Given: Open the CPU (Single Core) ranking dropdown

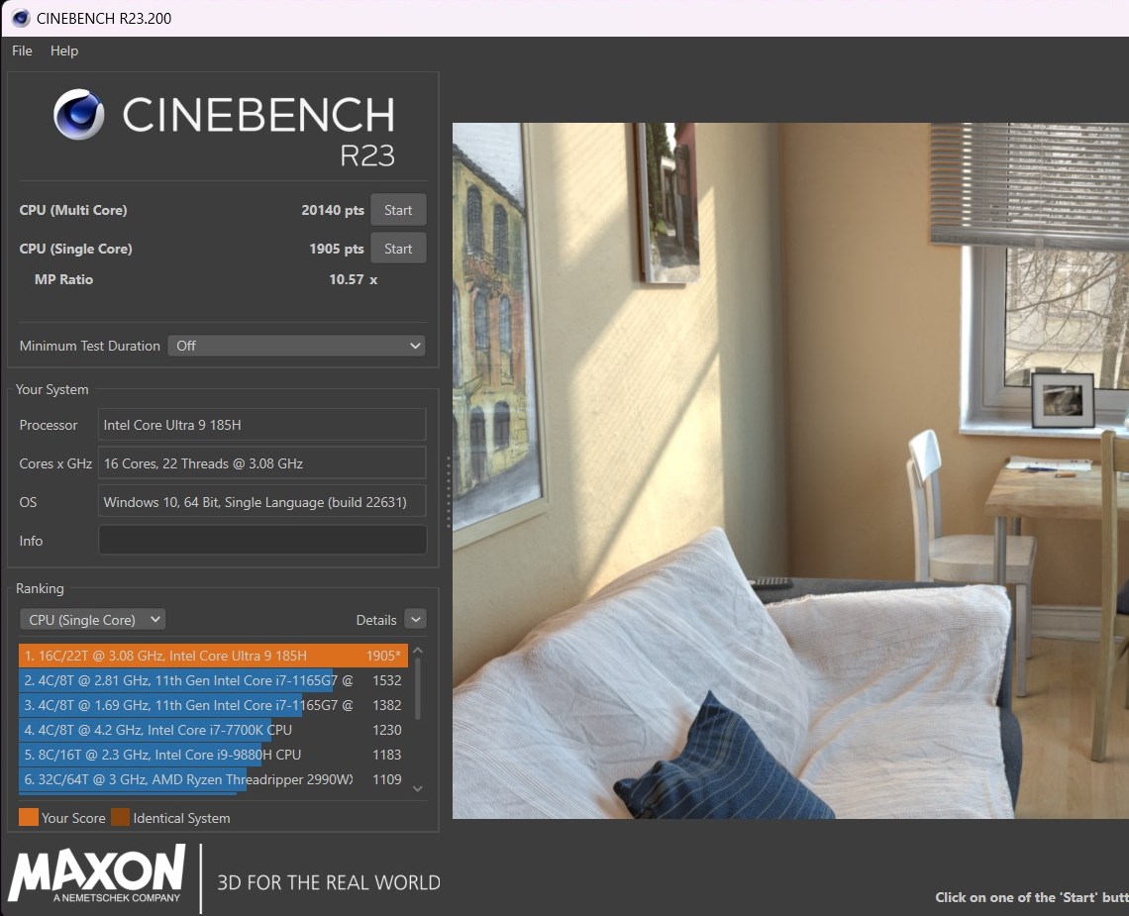Looking at the screenshot, I should point(92,619).
